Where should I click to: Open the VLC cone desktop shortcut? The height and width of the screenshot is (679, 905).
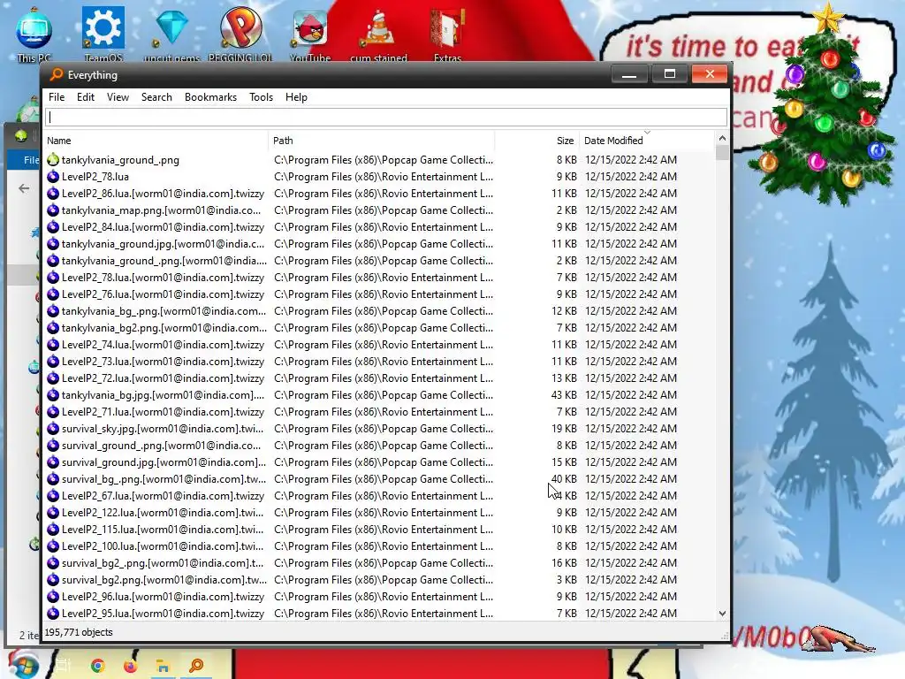click(378, 33)
